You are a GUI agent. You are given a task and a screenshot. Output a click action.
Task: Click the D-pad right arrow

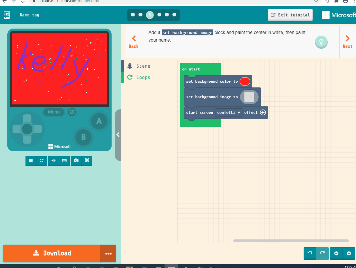38,129
